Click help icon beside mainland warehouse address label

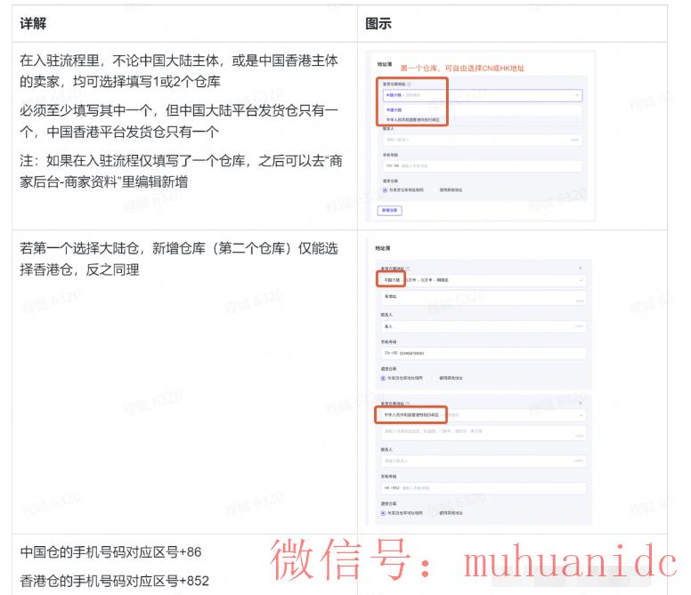[408, 267]
